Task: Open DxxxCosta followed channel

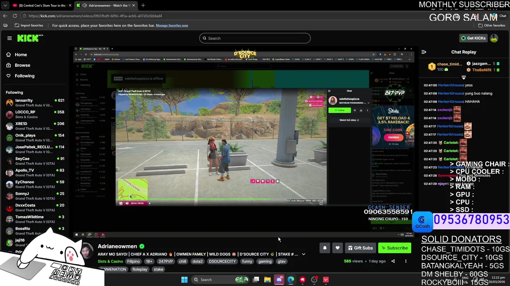Action: tap(35, 208)
